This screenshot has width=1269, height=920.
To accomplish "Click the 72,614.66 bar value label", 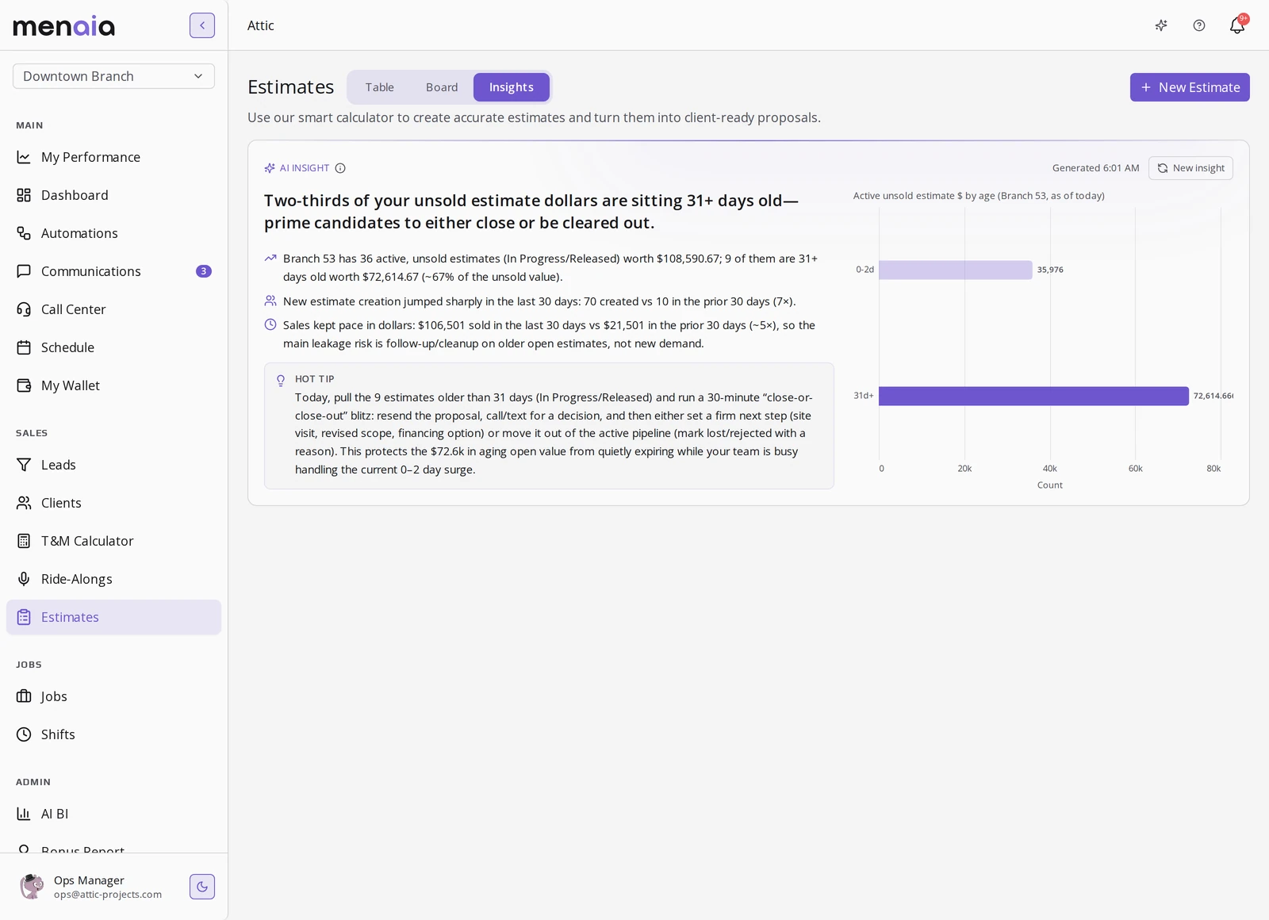I will (1213, 396).
